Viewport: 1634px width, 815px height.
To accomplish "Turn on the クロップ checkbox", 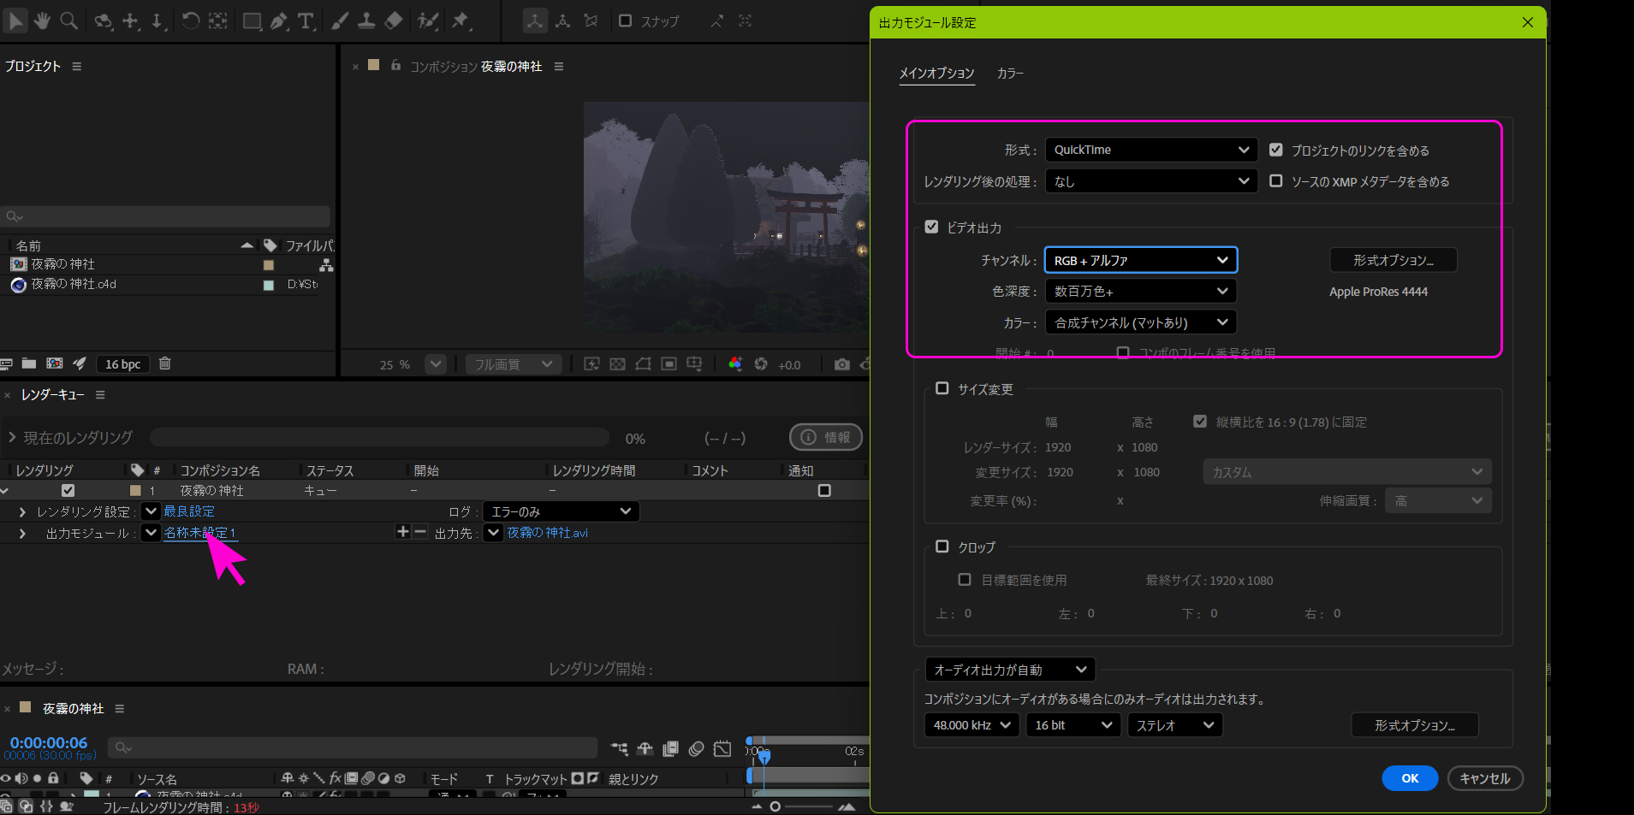I will [942, 546].
